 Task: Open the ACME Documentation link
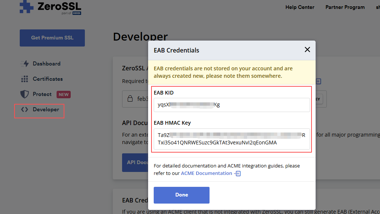206,173
